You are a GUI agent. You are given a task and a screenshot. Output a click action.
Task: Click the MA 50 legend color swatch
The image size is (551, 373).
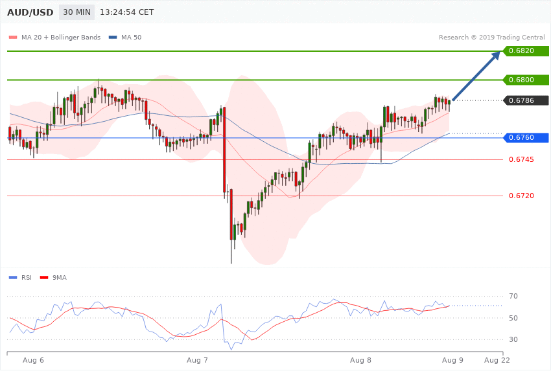113,37
